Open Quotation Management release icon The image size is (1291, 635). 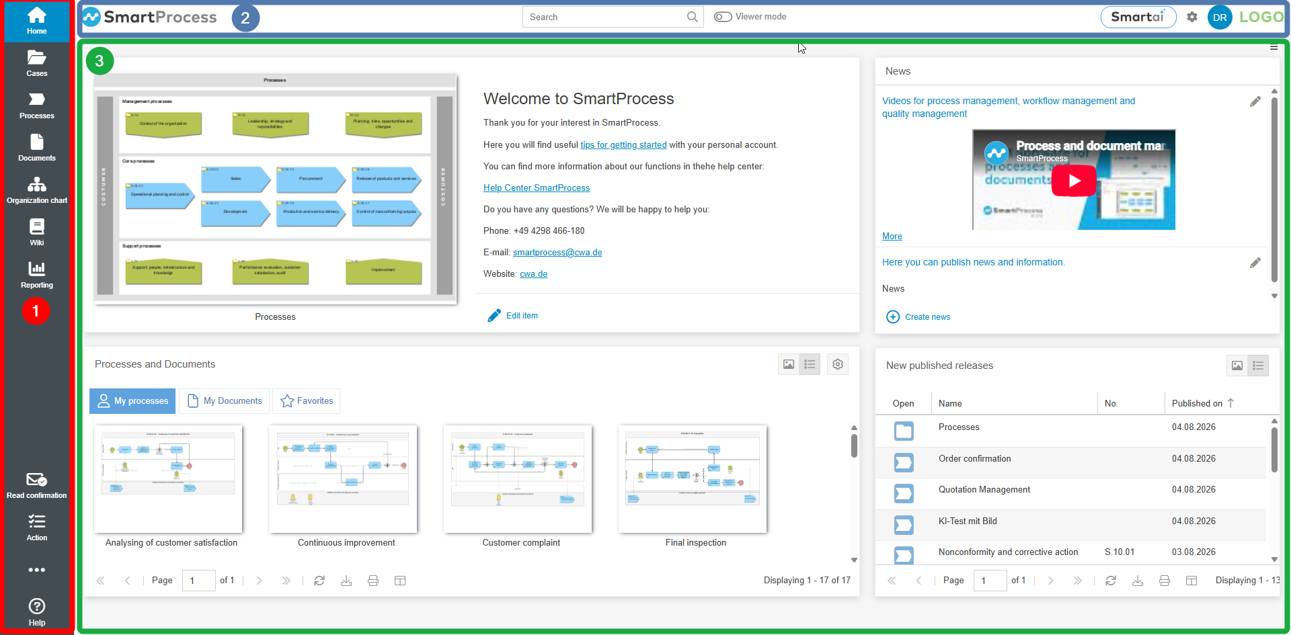click(x=904, y=494)
